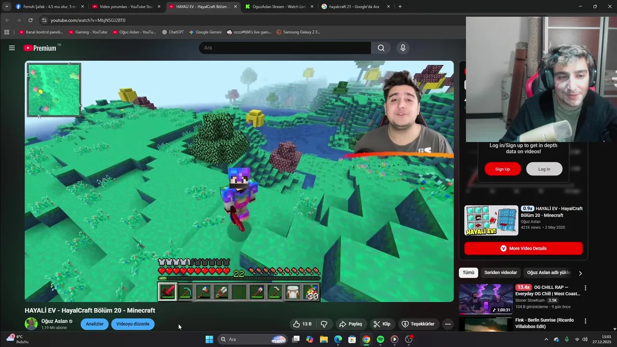Open ozzo#666's live gam... bookmark
Screen dimensions: 617x347
(249, 32)
